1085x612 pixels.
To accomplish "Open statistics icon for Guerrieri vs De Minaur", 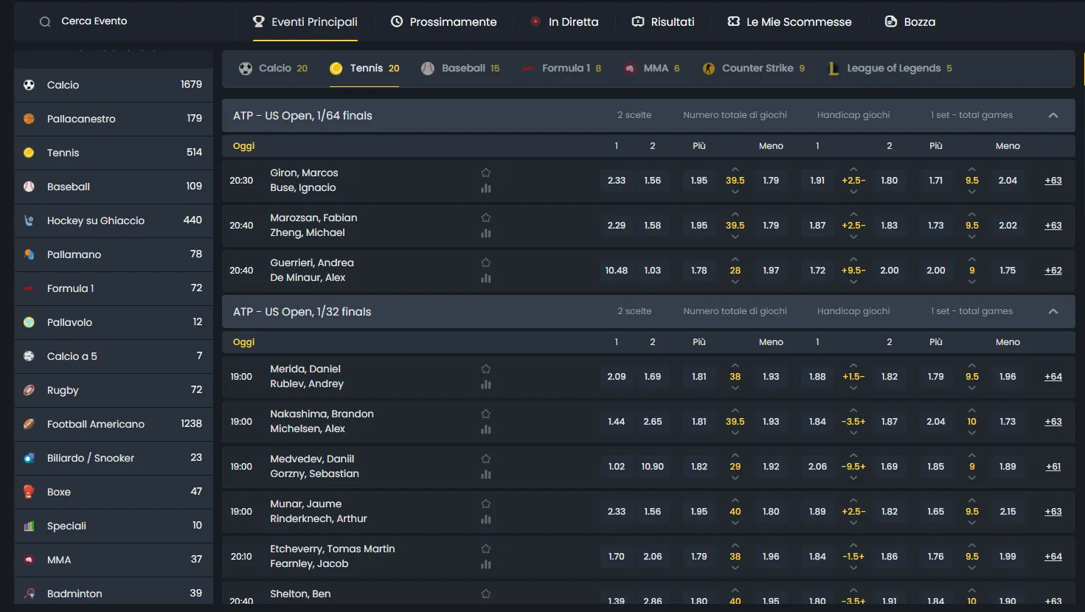I will 485,279.
